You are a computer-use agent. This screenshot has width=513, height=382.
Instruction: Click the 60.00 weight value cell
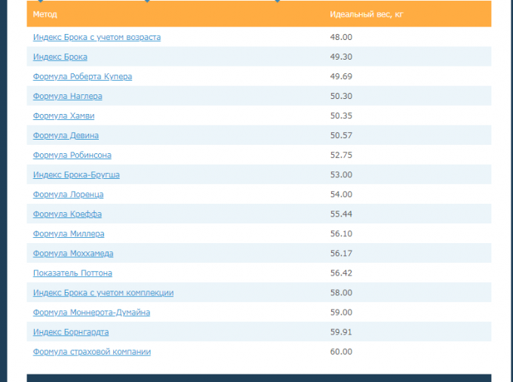[341, 351]
